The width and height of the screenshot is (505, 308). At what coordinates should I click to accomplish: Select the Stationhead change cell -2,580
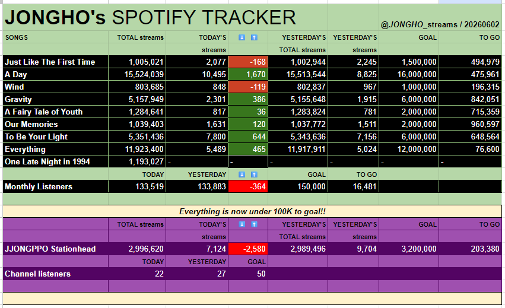(248, 249)
